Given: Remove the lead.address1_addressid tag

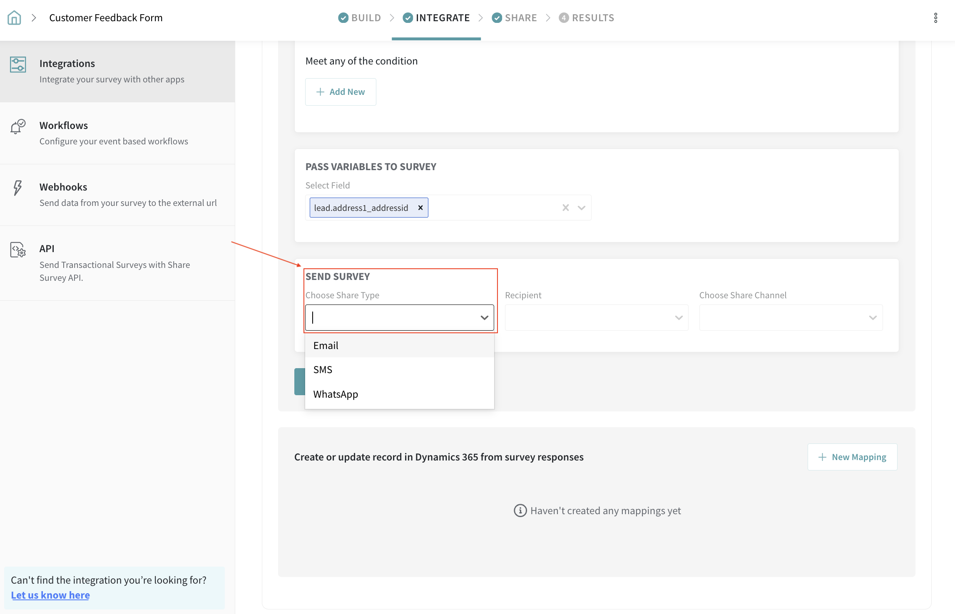Looking at the screenshot, I should pos(420,208).
